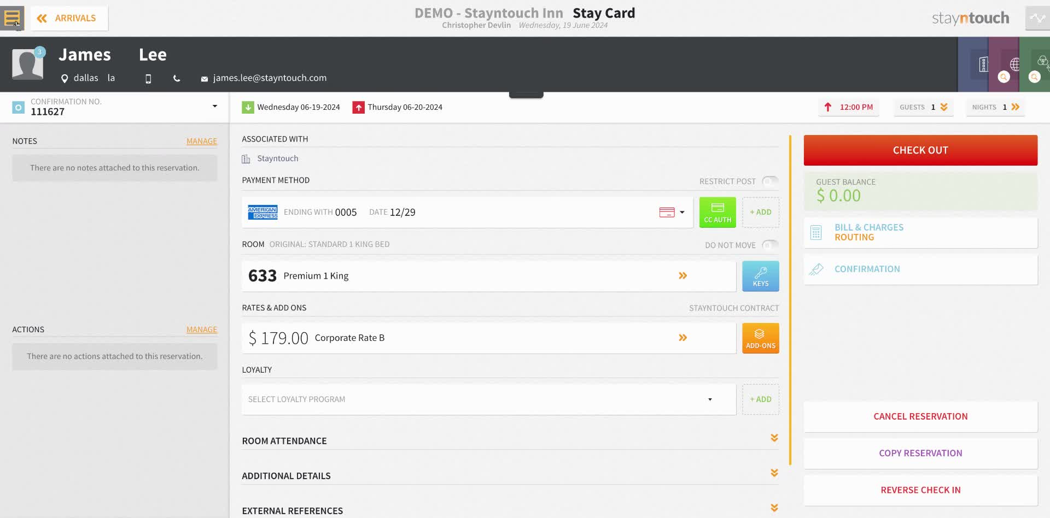Open the 12:00 PM departure time
Screen dimensions: 1050x518
pyautogui.click(x=849, y=107)
